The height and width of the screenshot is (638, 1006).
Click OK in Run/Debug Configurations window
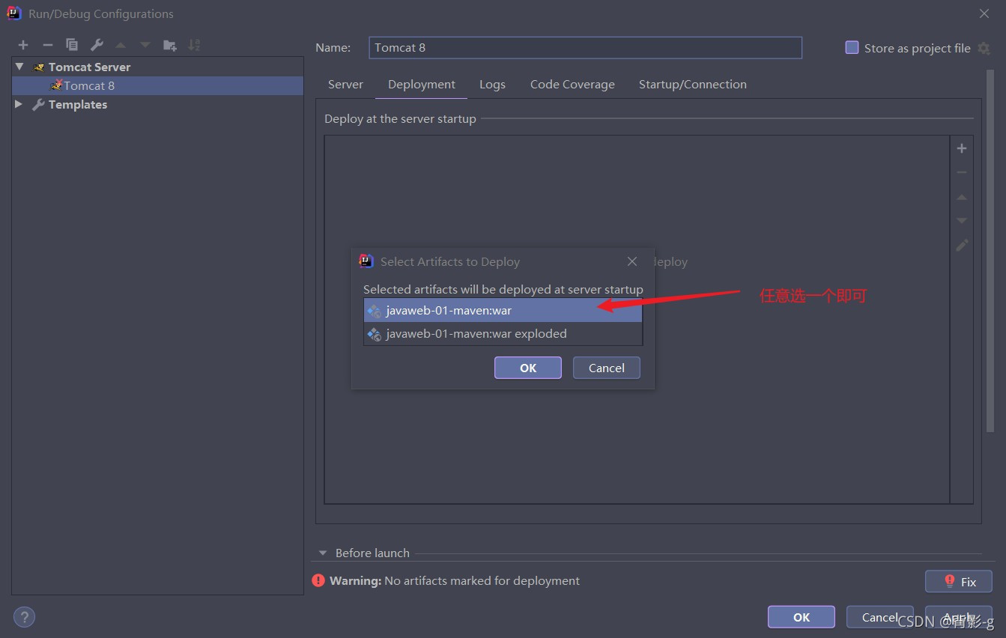click(x=802, y=617)
